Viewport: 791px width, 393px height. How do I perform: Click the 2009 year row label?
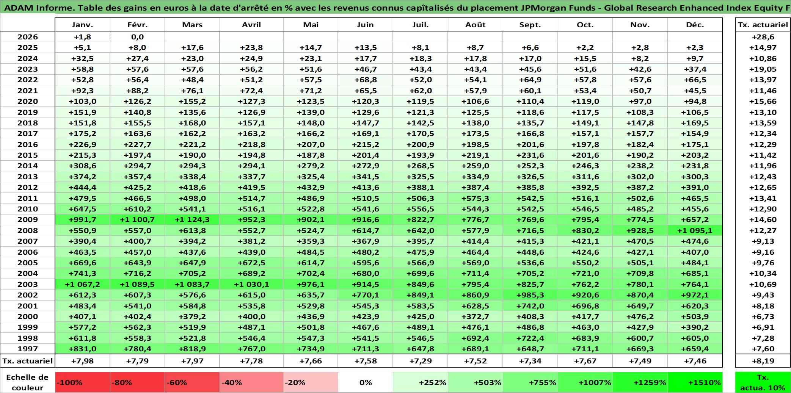28,219
